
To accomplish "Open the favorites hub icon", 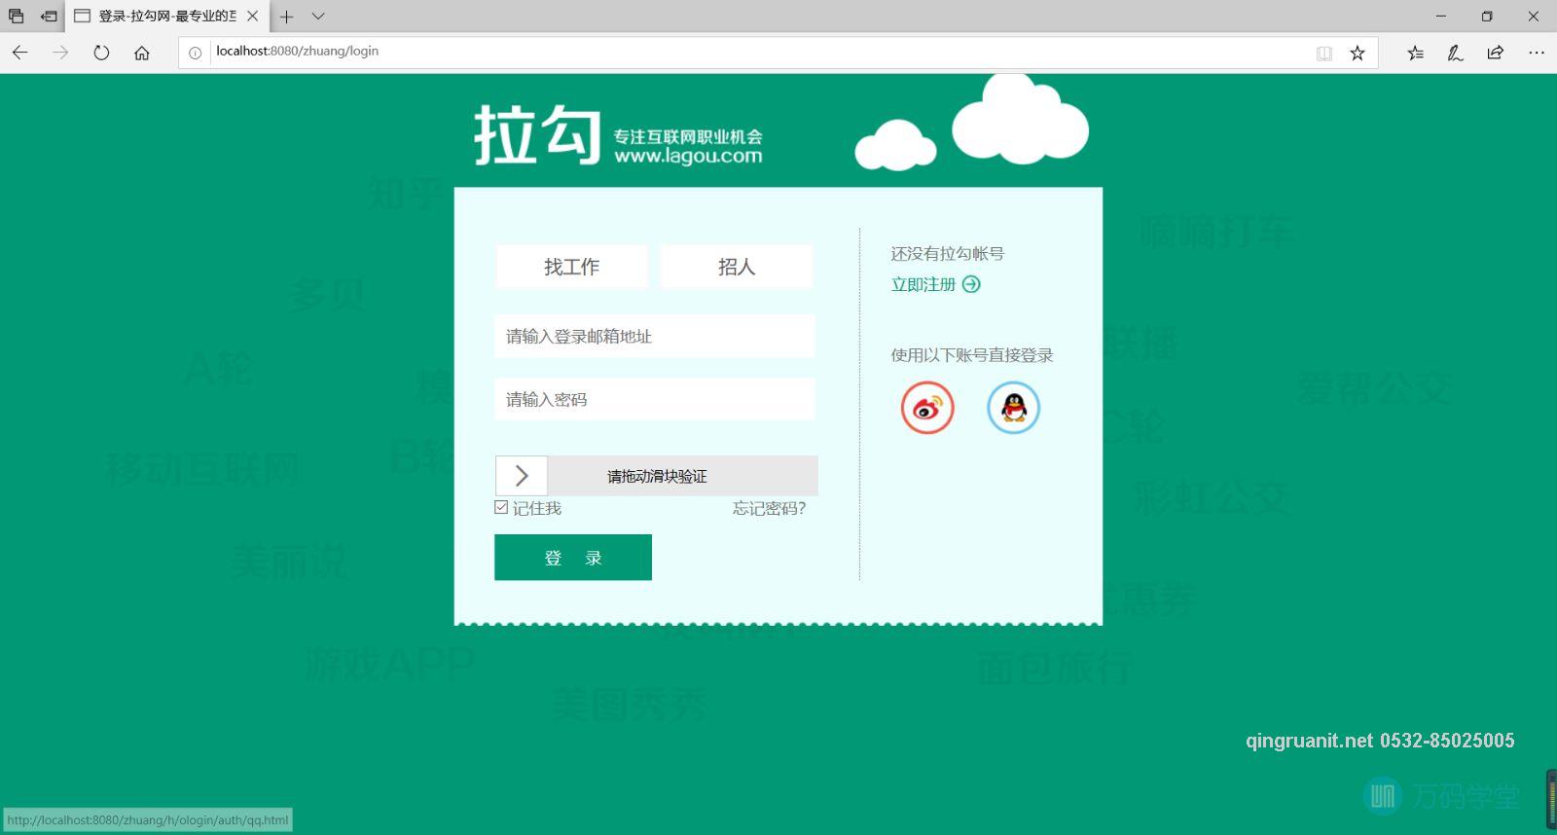I will [1415, 53].
